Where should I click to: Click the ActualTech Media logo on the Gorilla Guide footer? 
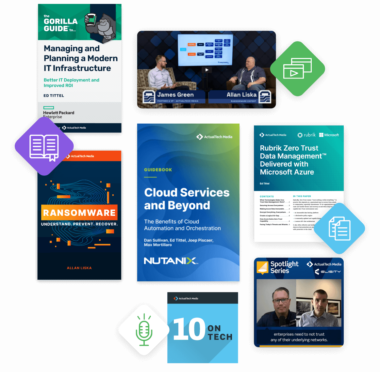(x=74, y=128)
